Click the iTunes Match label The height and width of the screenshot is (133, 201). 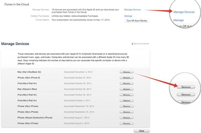click(42, 20)
